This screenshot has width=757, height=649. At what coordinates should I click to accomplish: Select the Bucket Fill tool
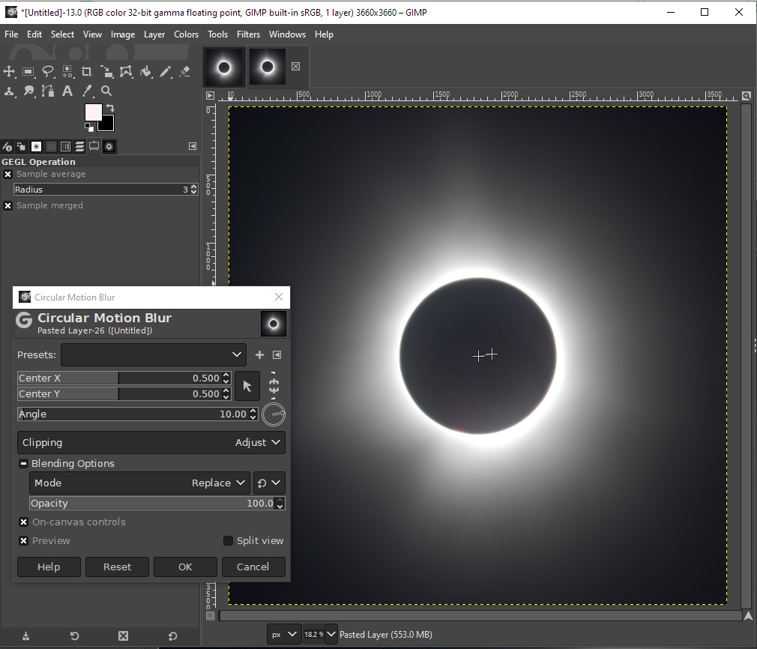coord(146,72)
